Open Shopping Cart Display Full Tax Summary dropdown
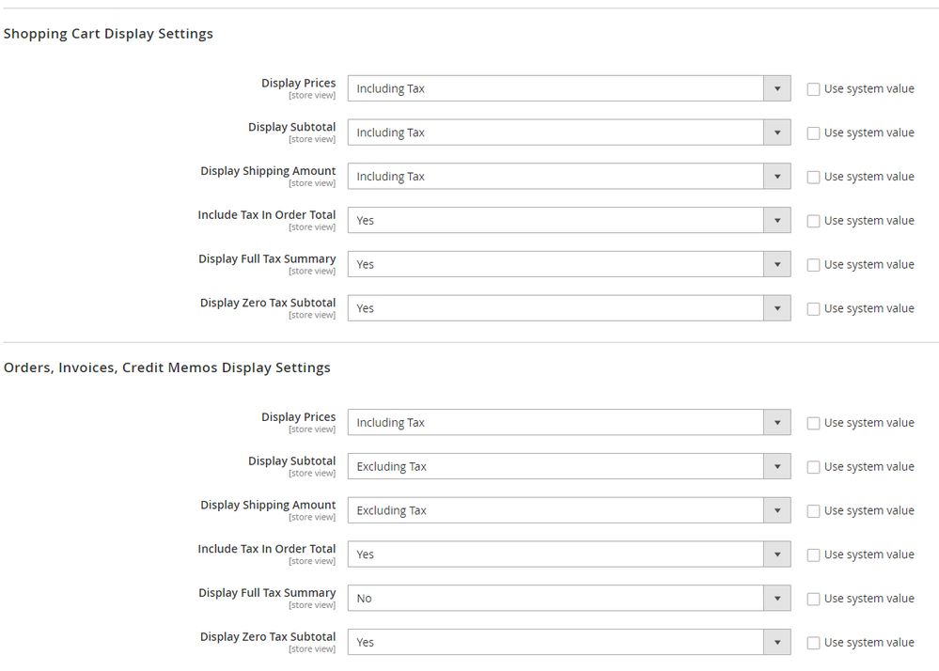The height and width of the screenshot is (671, 939). coord(569,264)
